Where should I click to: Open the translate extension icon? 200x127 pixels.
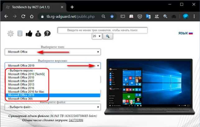point(148,16)
